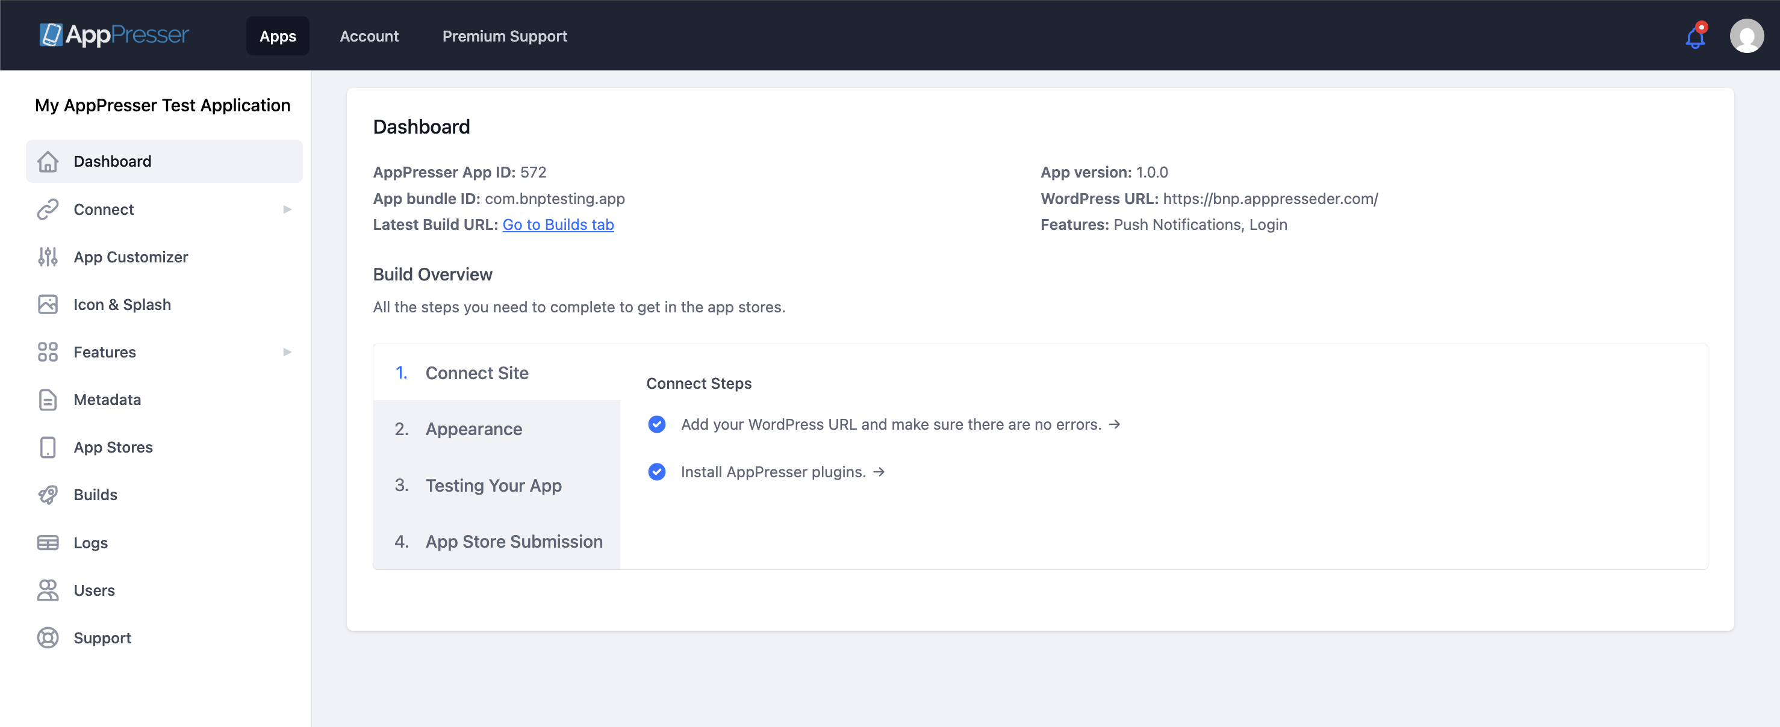Click the Builds rocket icon

48,495
